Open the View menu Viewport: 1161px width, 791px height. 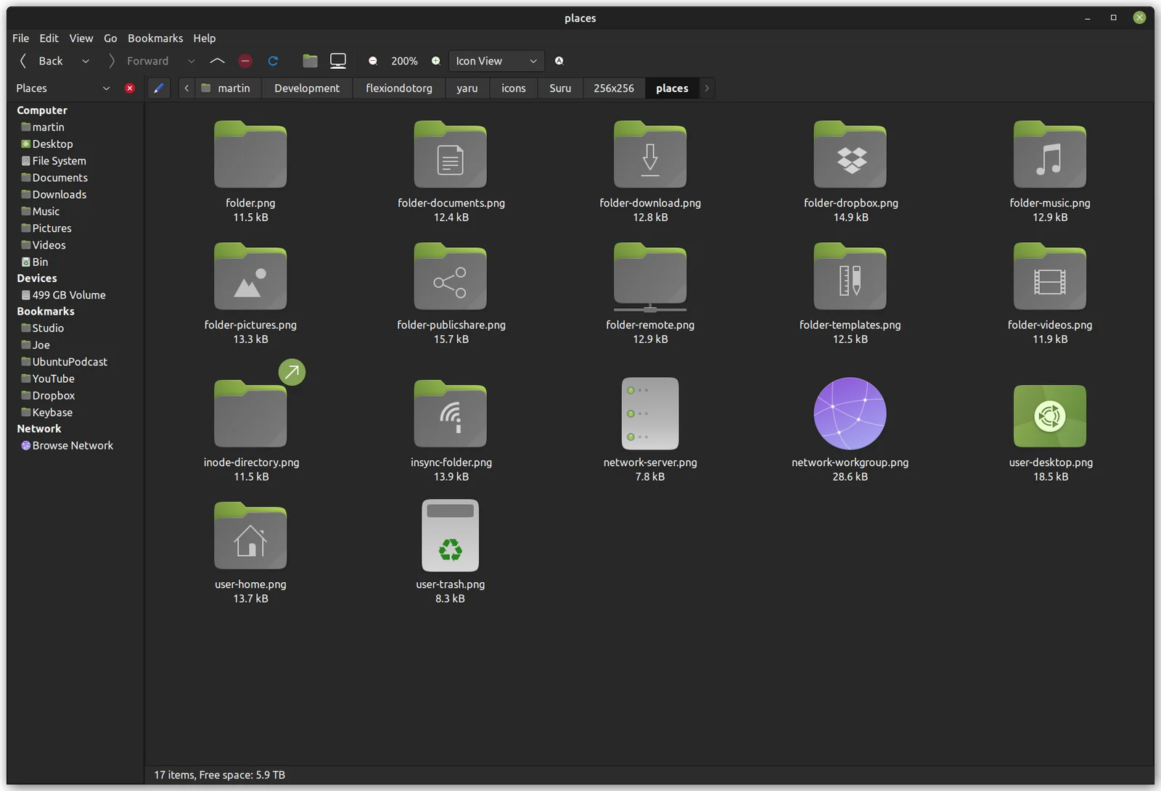coord(81,38)
